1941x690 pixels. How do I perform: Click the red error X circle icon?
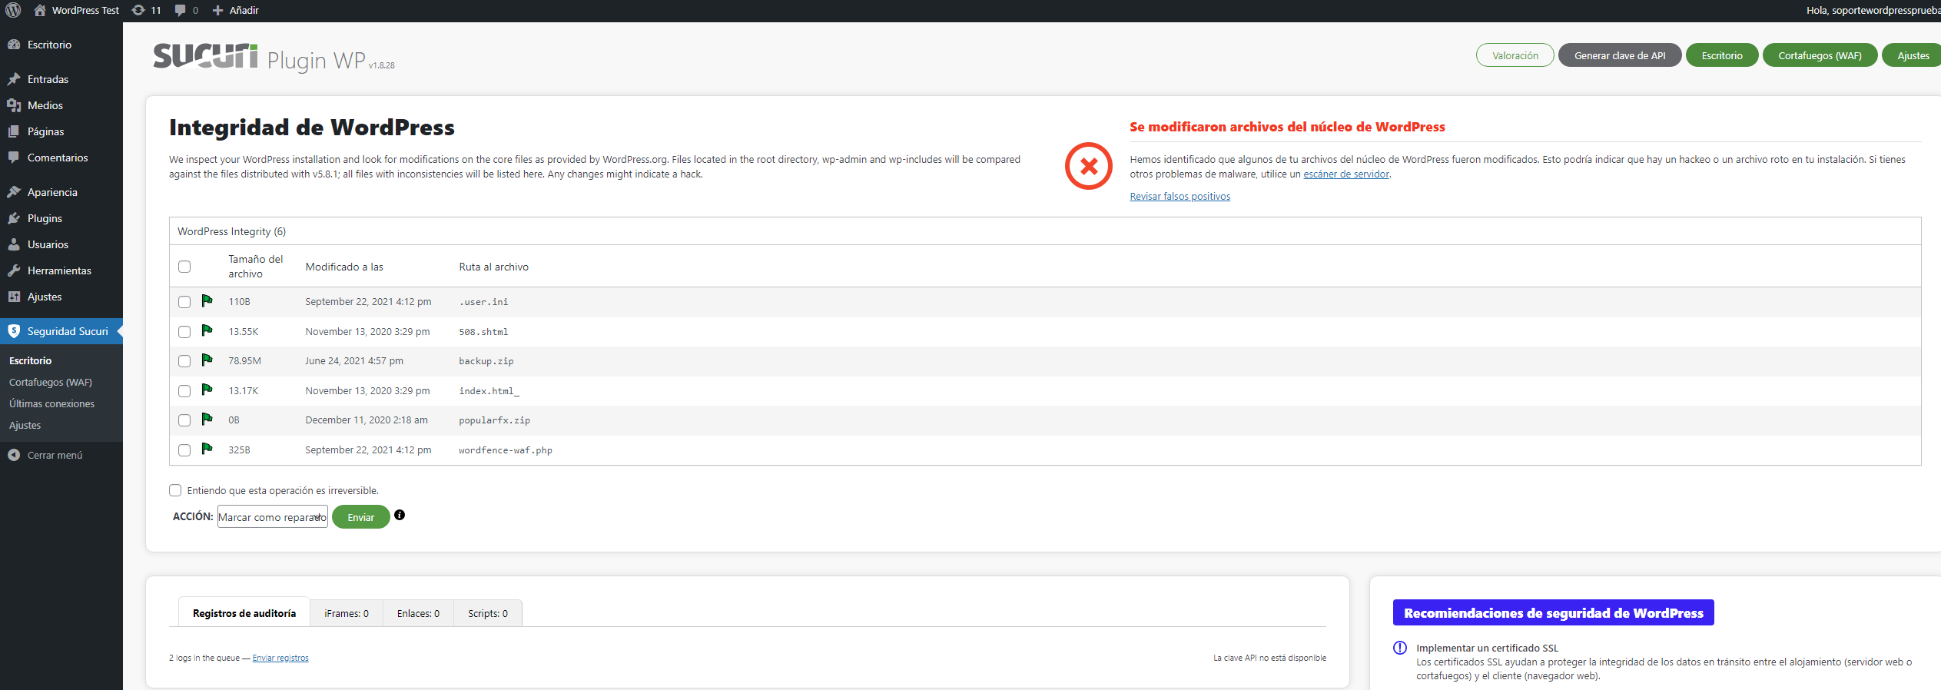1088,166
